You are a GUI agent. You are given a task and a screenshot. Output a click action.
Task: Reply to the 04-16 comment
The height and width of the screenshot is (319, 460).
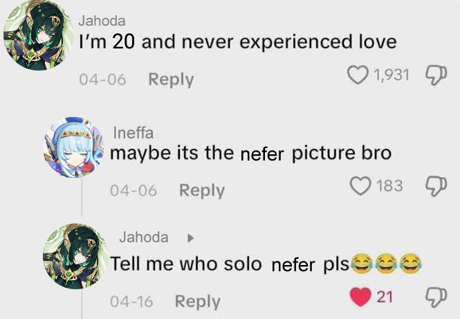(197, 302)
